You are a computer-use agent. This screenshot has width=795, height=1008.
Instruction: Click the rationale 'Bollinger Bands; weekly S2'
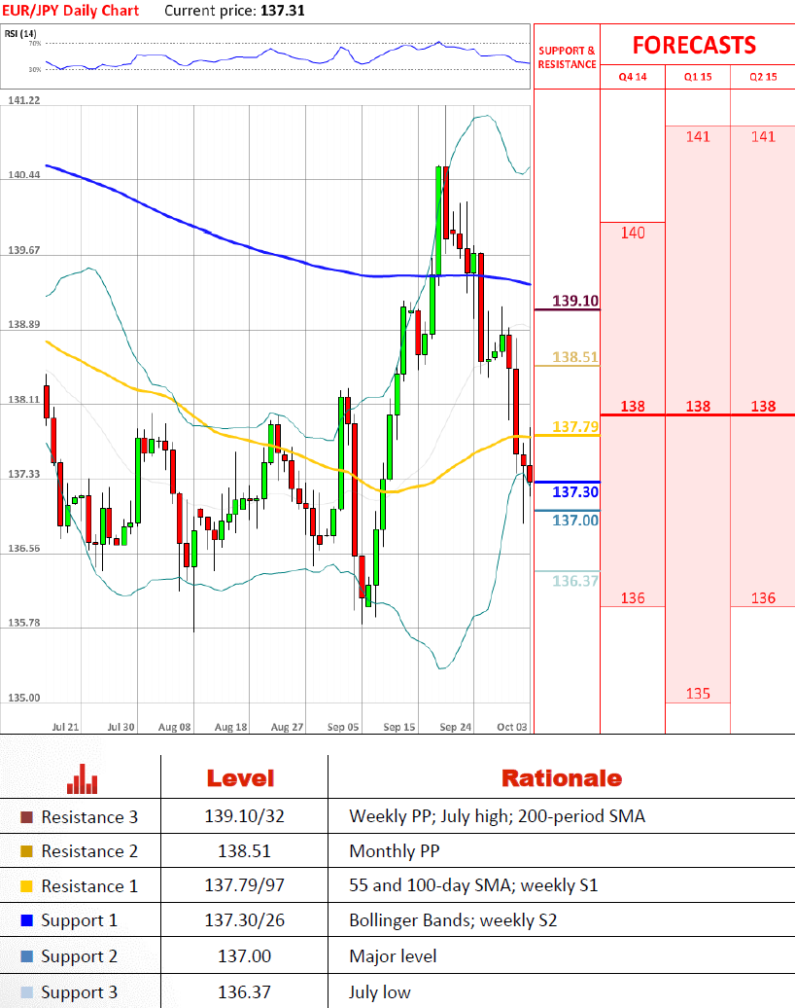coord(453,920)
